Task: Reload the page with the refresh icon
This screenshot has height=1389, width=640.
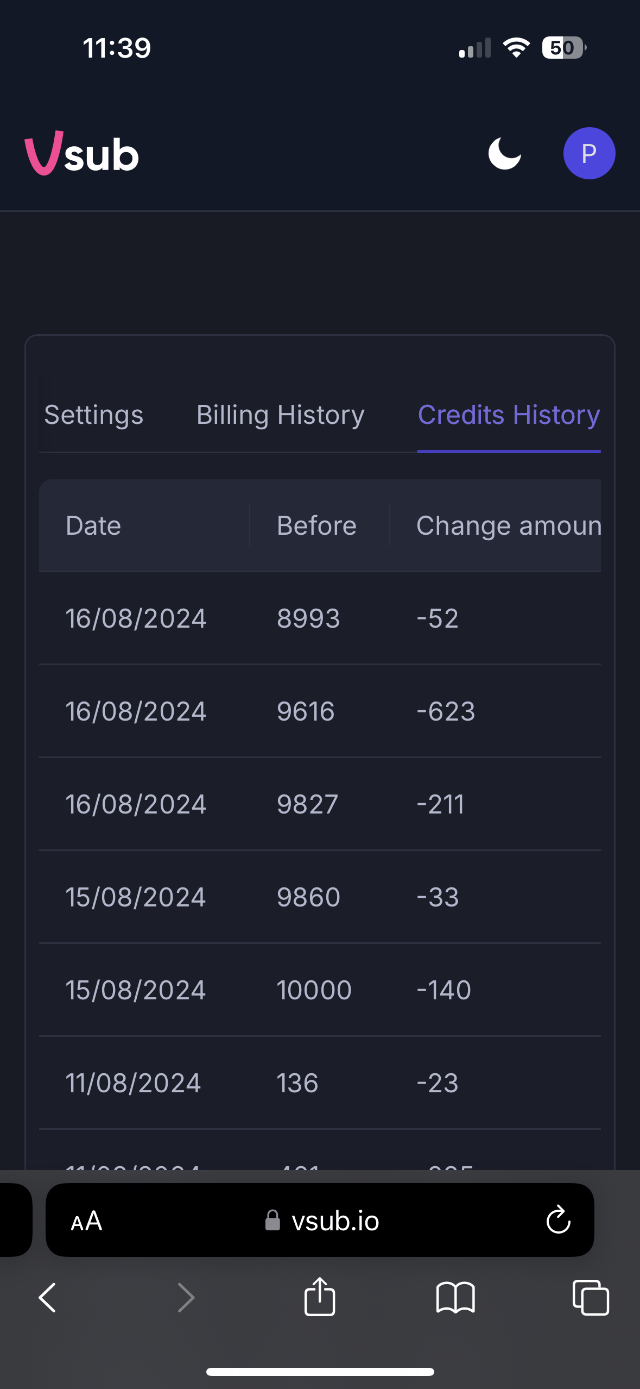Action: click(558, 1221)
